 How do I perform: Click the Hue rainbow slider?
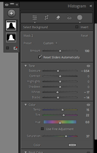[60, 122]
